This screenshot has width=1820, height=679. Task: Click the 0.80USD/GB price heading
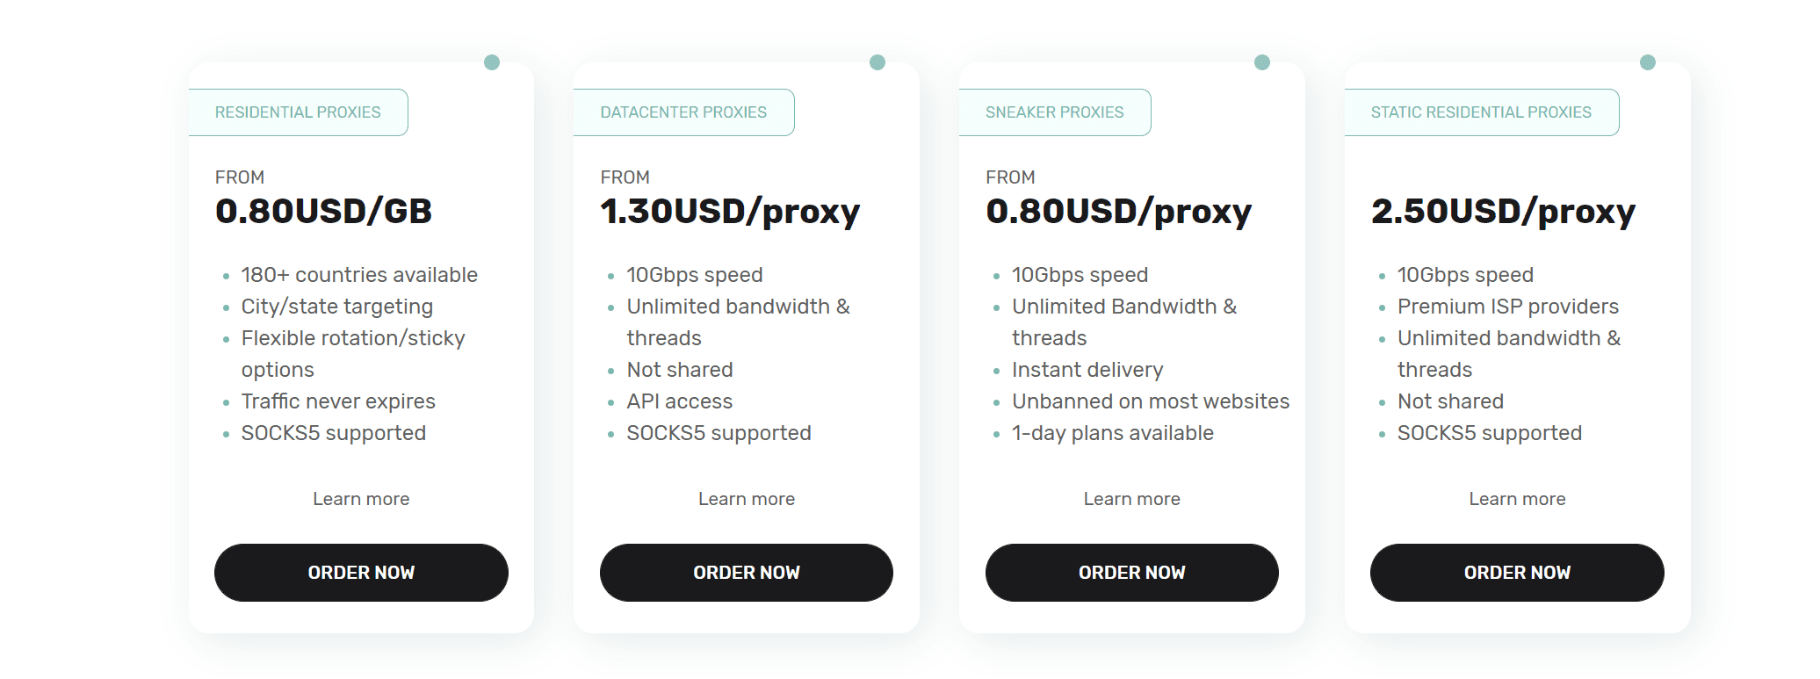[323, 211]
